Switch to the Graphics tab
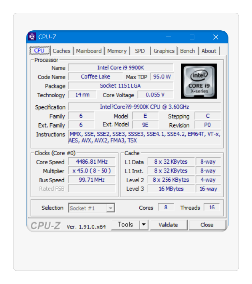 tap(164, 51)
